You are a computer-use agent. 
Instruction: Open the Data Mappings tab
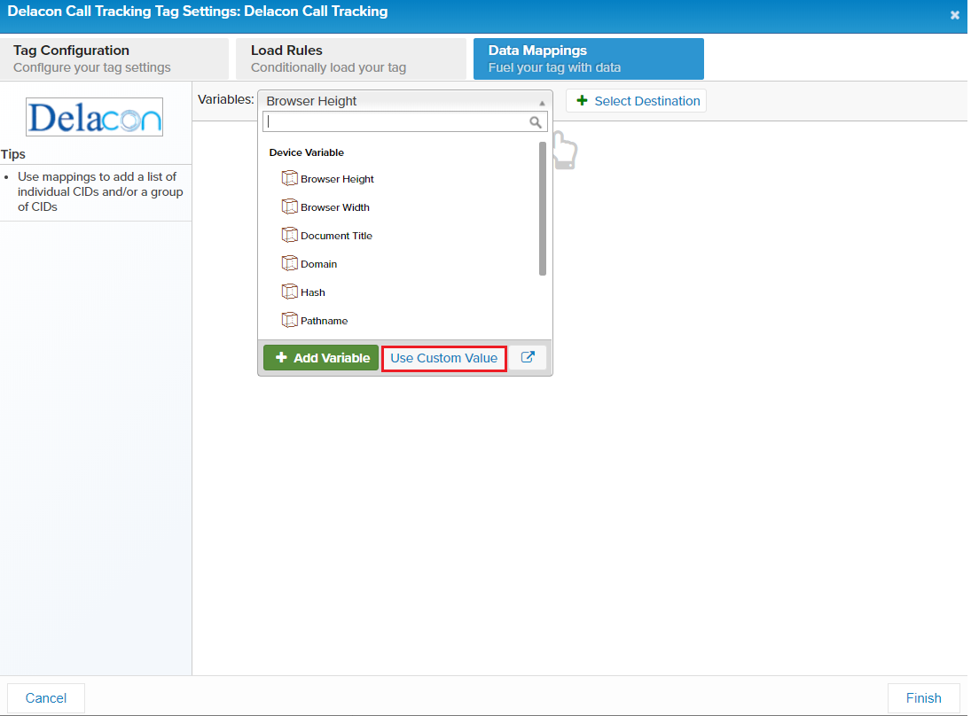coord(588,58)
